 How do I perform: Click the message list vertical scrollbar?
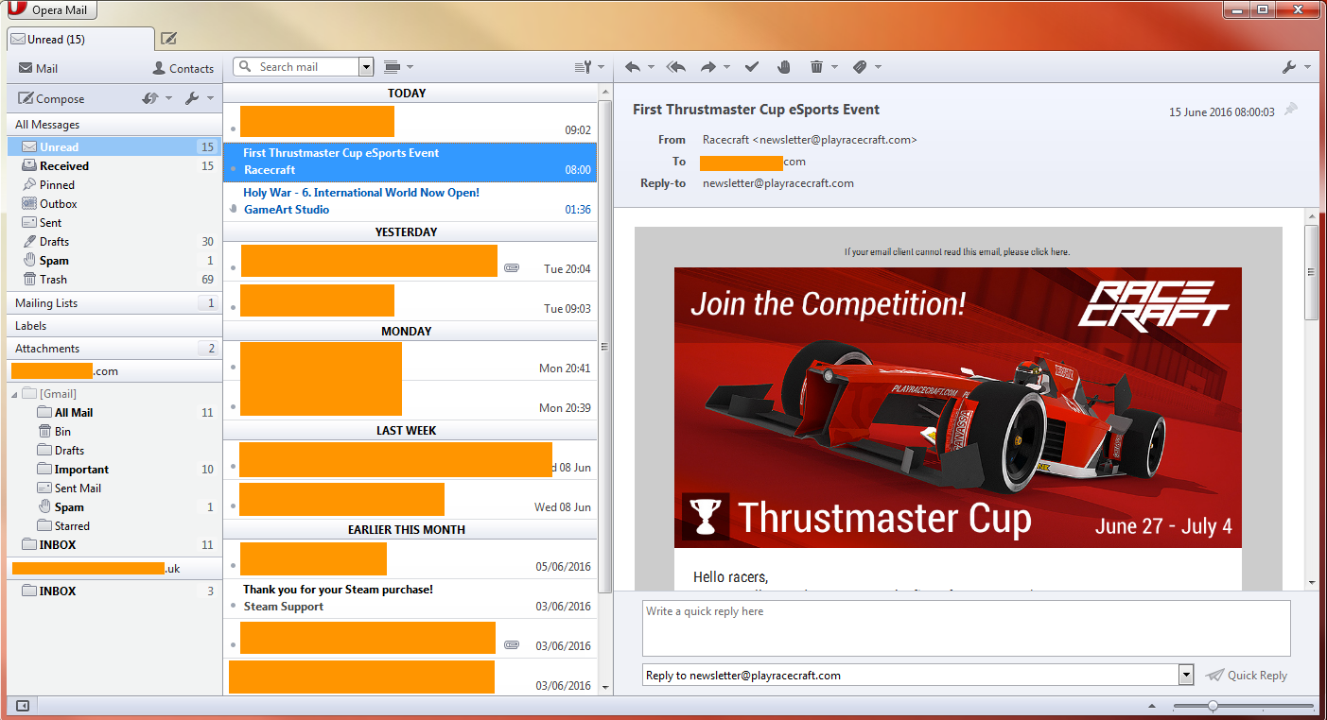pos(604,347)
